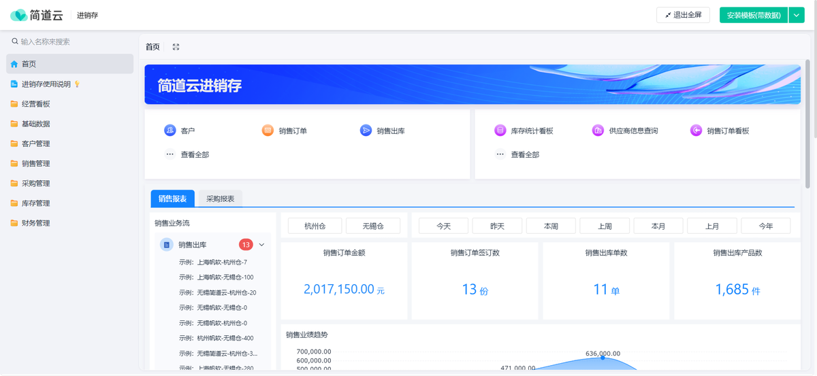Click the 供应商信息查询 shortcut icon
817x376 pixels.
click(598, 131)
